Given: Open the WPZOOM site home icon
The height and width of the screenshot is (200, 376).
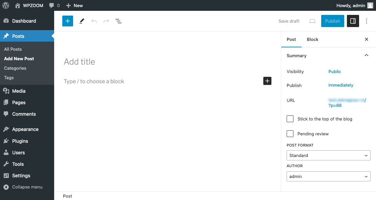Looking at the screenshot, I should click(x=18, y=5).
